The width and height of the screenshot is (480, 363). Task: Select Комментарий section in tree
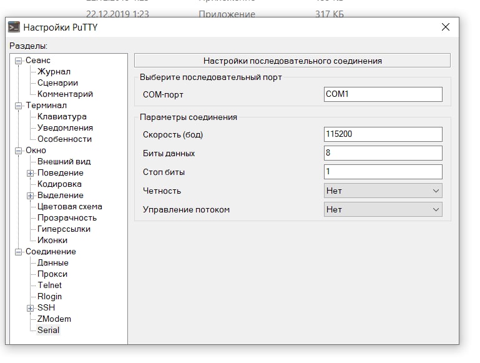coord(65,94)
